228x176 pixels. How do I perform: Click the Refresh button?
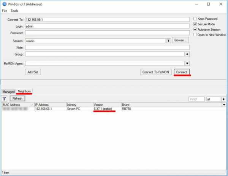point(17,98)
